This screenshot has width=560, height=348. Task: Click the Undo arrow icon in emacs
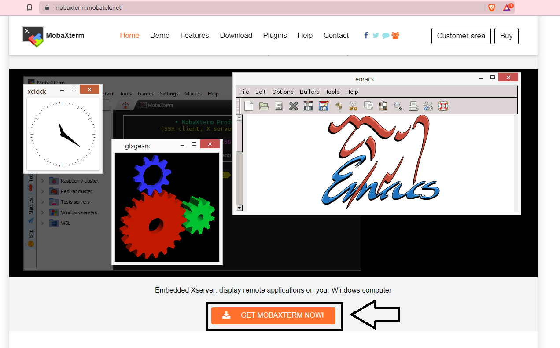(339, 106)
